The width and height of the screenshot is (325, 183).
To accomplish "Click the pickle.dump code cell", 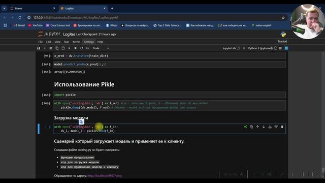I will [169, 105].
